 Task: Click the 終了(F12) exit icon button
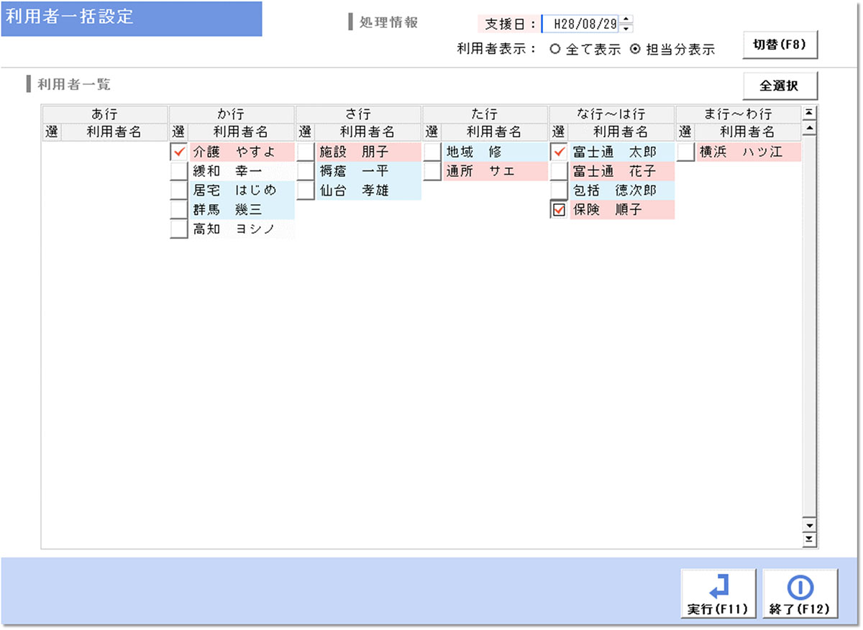[800, 593]
